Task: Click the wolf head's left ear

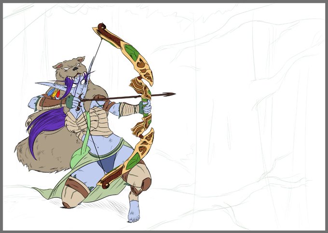Action: [x=58, y=66]
